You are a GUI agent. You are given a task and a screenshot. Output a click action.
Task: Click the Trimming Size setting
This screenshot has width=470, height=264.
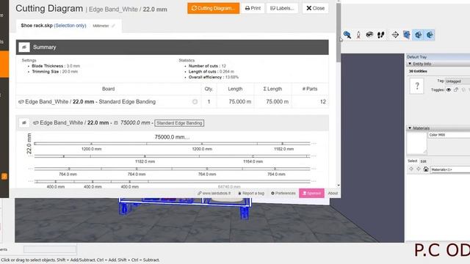point(54,72)
